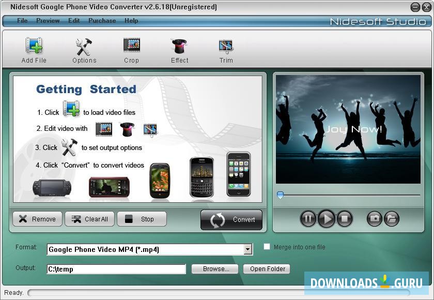This screenshot has width=434, height=300.
Task: Click the preview seek slider handle
Action: click(280, 195)
